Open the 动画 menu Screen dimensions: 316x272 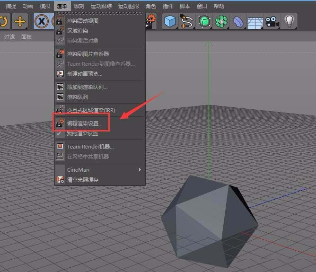tap(28, 6)
